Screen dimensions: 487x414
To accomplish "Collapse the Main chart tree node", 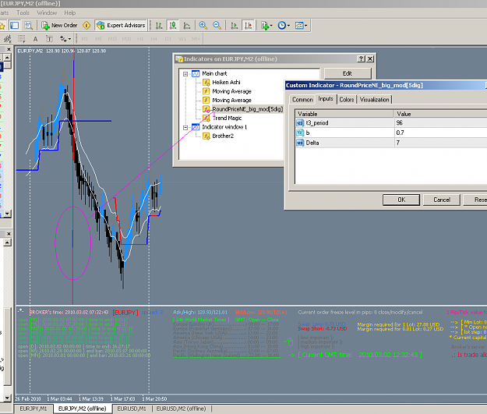I will tap(185, 74).
